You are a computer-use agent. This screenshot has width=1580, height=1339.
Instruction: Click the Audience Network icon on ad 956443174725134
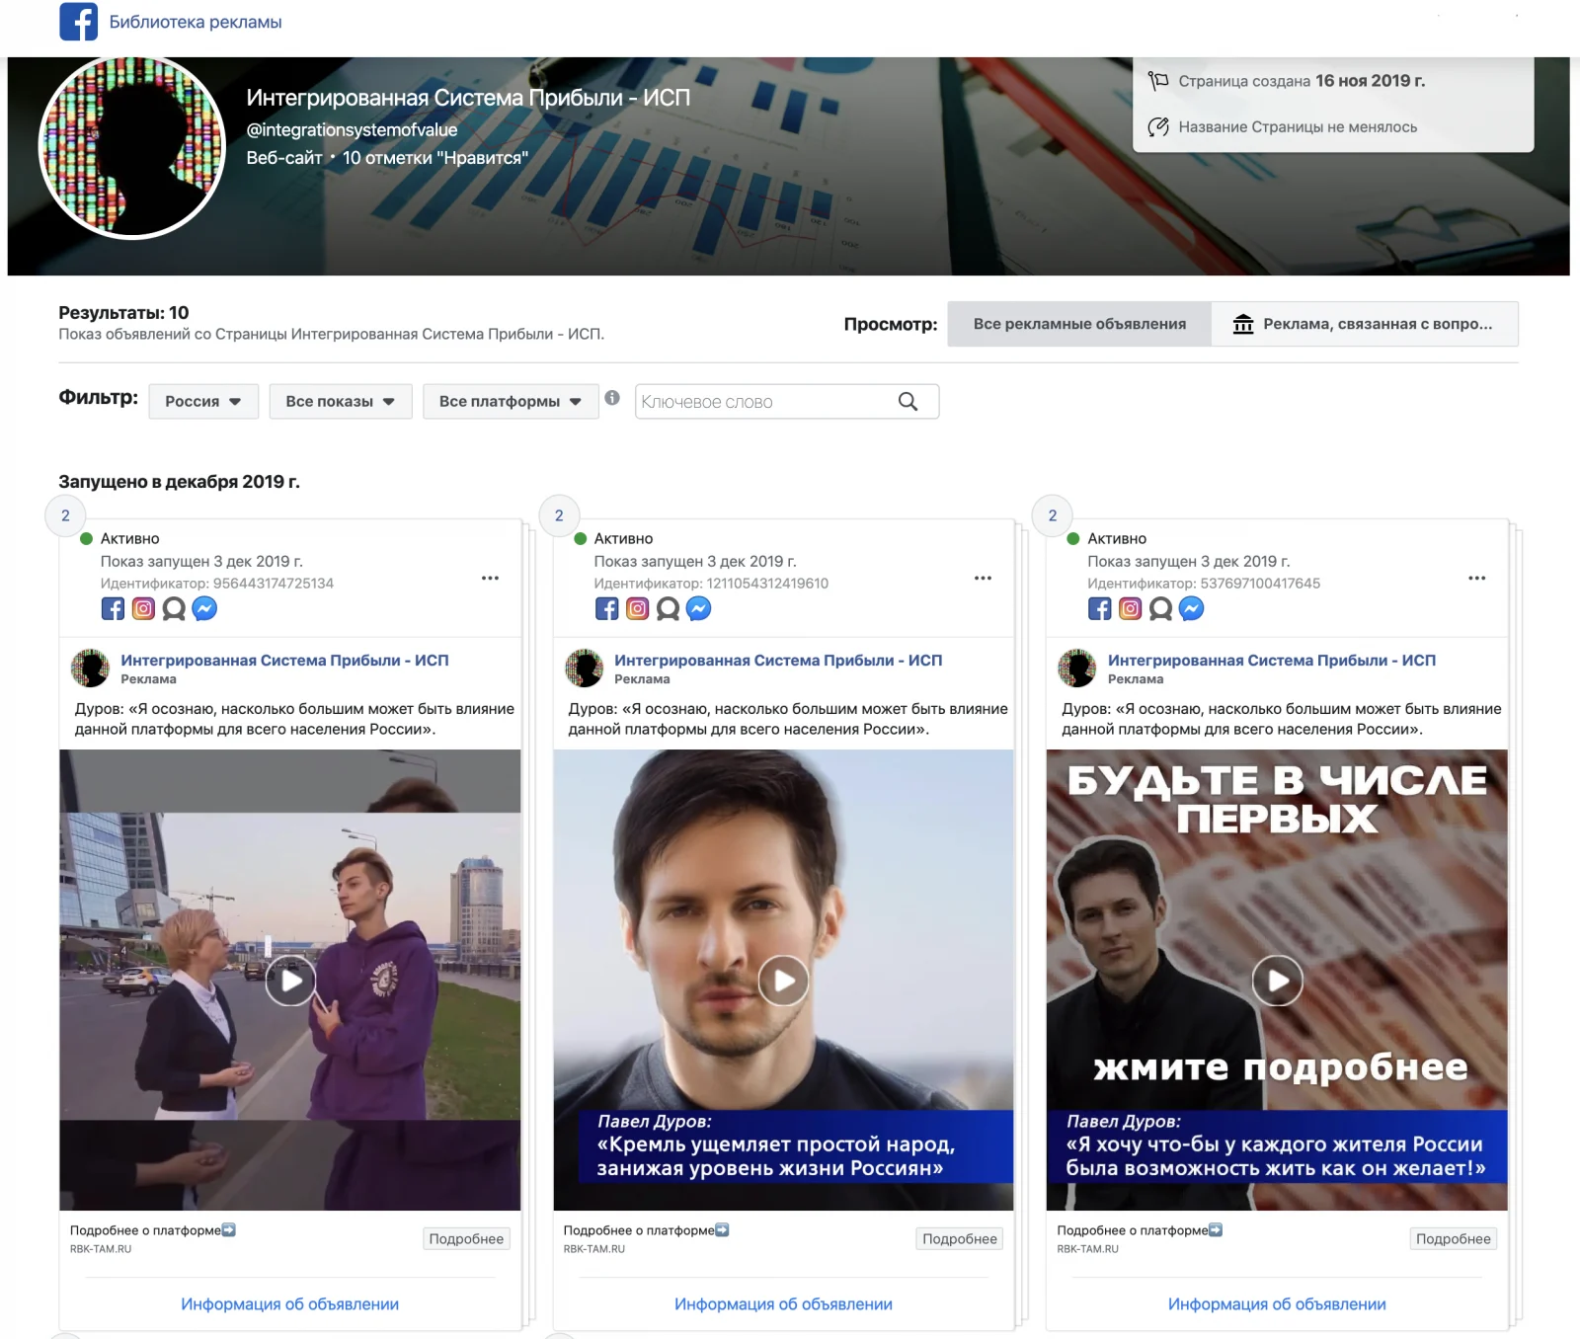(174, 609)
